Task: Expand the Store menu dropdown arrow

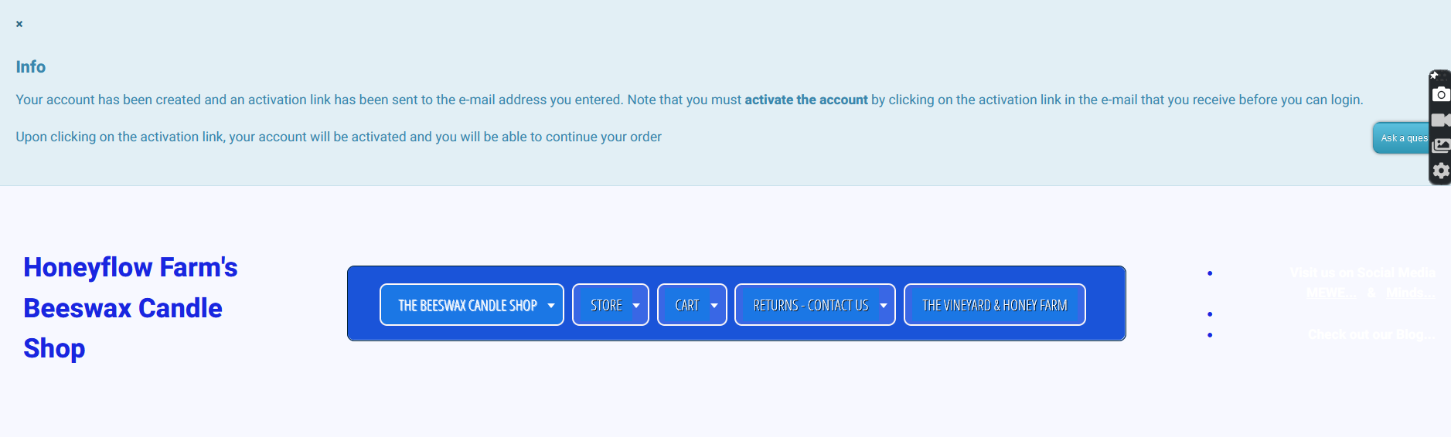Action: click(636, 306)
